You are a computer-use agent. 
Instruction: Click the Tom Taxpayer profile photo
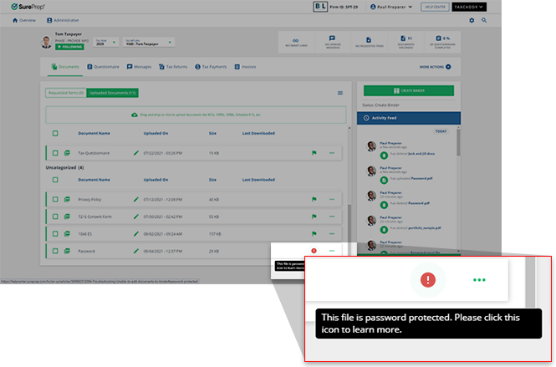tap(46, 42)
